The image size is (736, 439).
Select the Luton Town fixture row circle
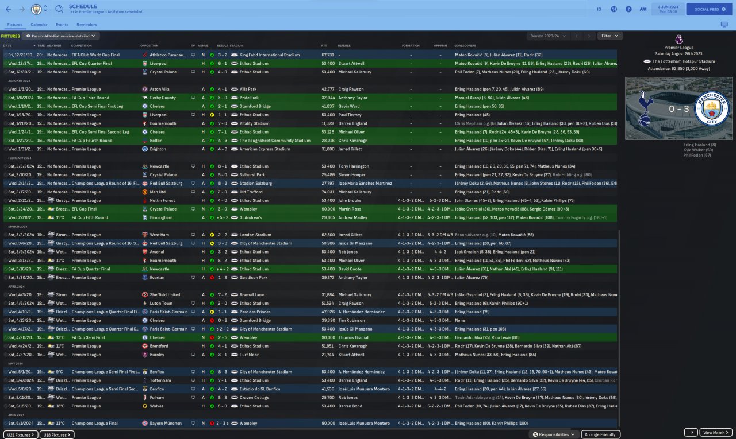[x=6, y=304]
